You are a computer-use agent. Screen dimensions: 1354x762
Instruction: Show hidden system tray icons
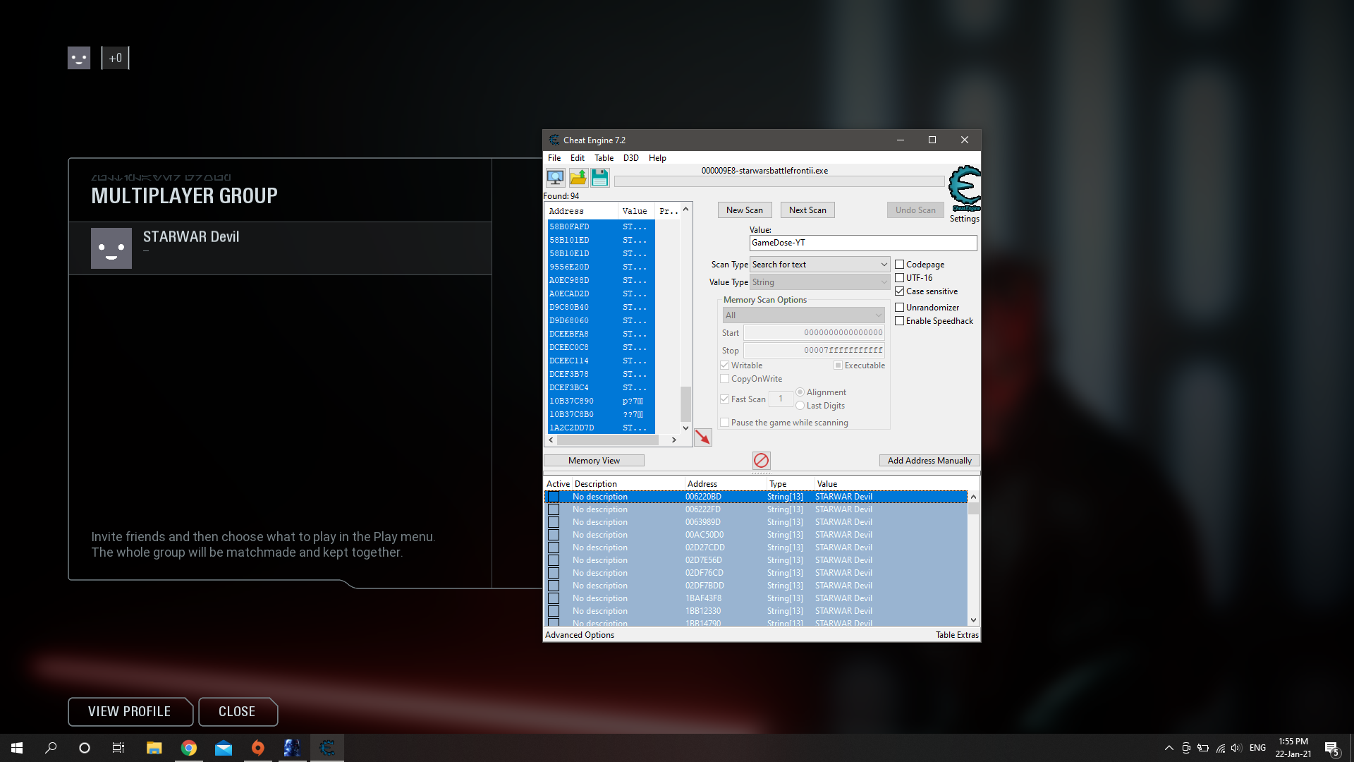point(1169,748)
